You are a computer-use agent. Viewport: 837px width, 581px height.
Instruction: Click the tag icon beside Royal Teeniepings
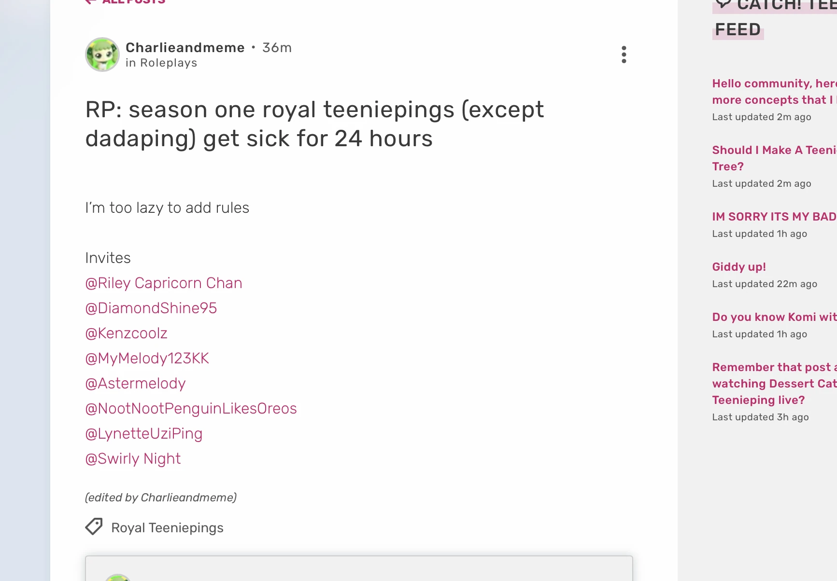94,526
